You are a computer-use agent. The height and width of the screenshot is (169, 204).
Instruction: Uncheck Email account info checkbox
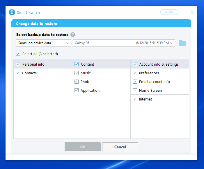tap(135, 82)
